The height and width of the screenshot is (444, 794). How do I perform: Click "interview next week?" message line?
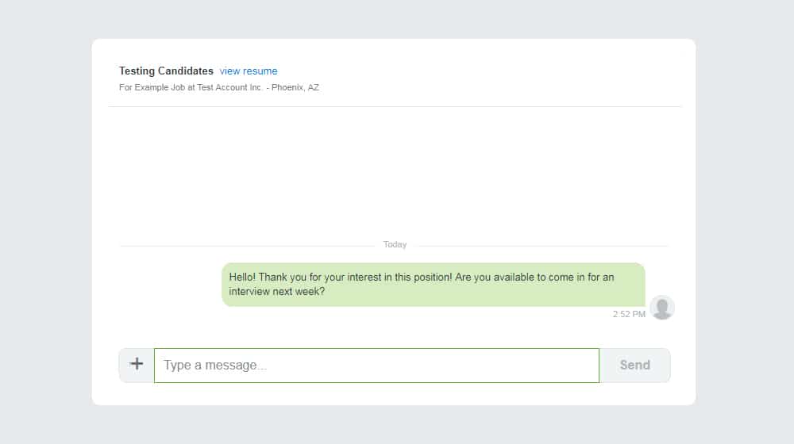pyautogui.click(x=277, y=291)
